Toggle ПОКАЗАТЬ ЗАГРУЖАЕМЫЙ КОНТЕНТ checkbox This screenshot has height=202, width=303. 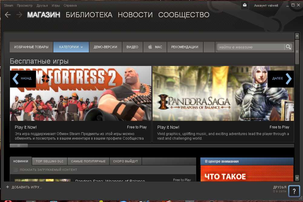pos(15,170)
